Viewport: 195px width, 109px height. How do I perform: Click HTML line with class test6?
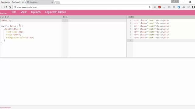151,35
